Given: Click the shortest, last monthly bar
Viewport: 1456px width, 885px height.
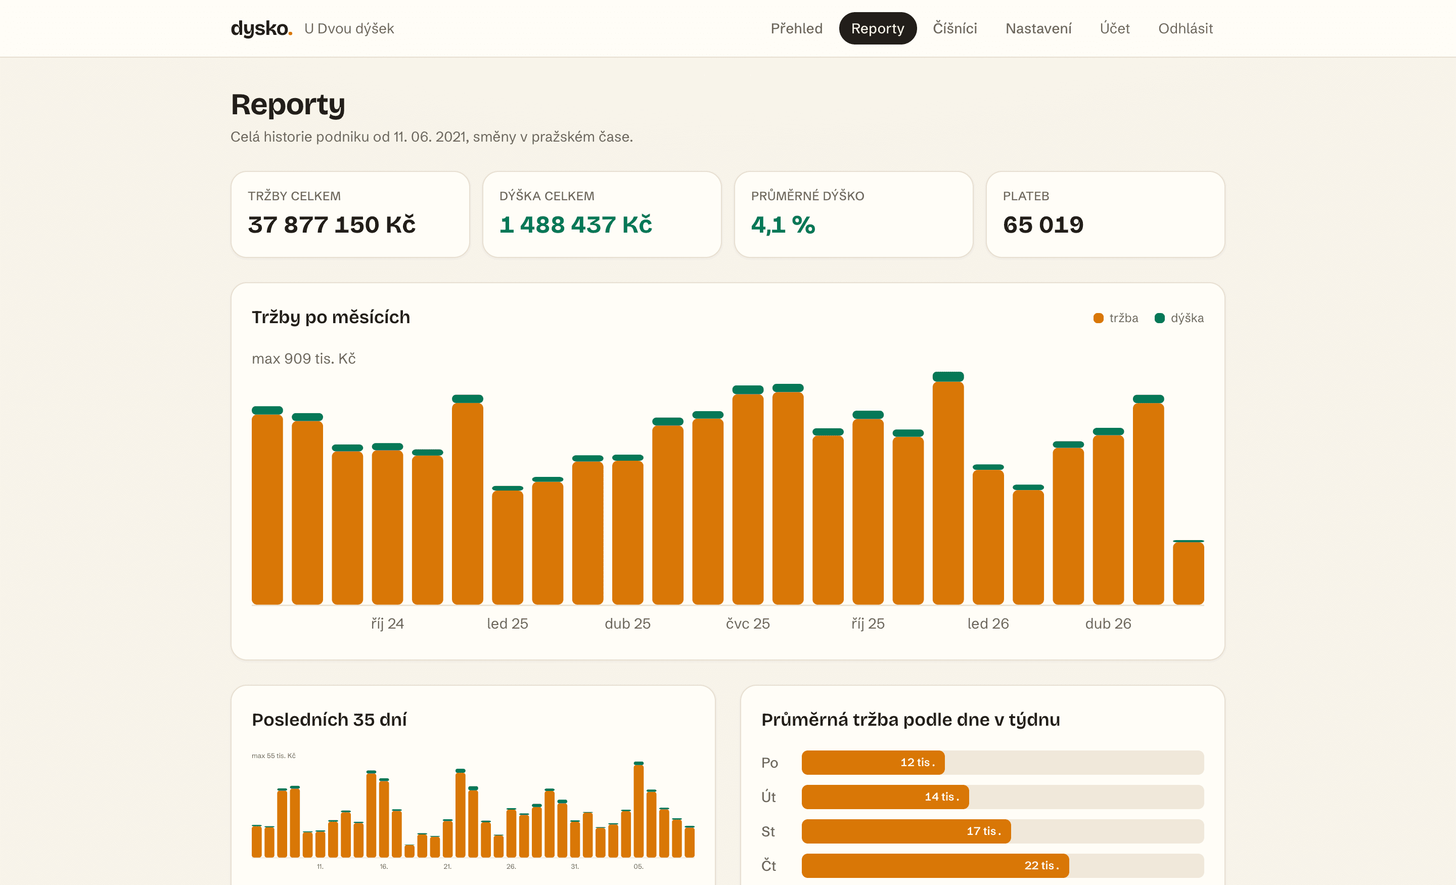Looking at the screenshot, I should [x=1188, y=572].
